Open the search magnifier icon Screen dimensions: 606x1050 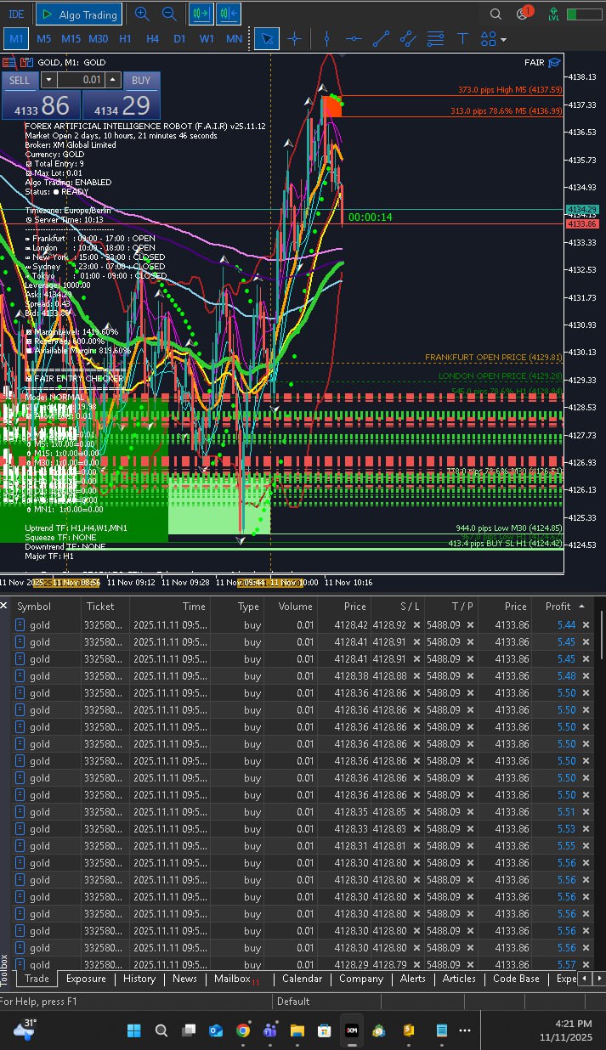pos(496,14)
